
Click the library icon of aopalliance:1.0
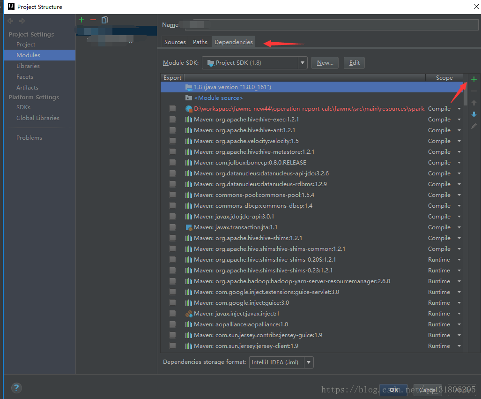click(189, 324)
